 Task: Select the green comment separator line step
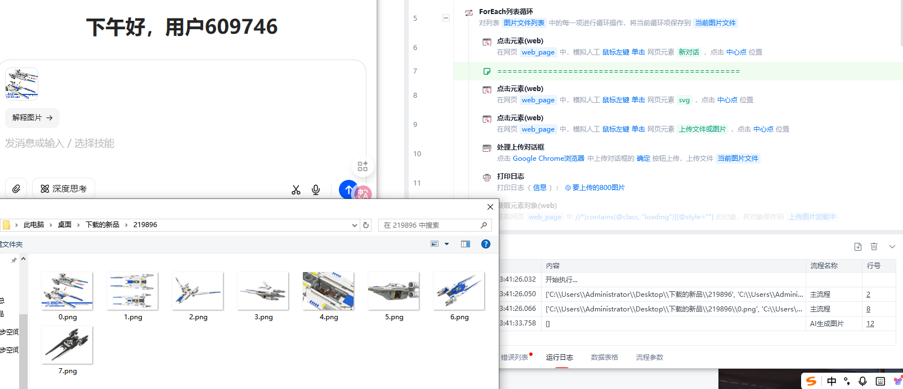pyautogui.click(x=678, y=71)
